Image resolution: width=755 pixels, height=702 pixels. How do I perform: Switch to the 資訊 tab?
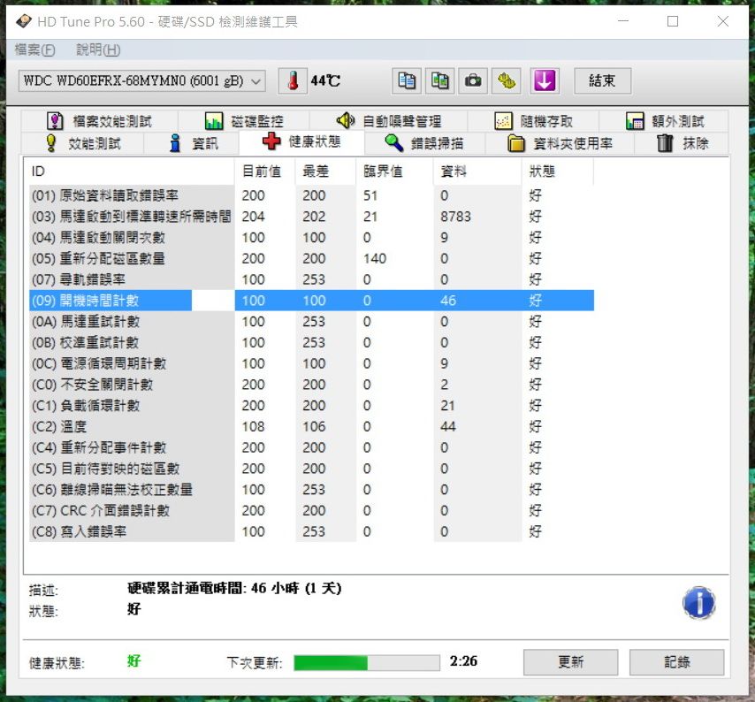(191, 143)
